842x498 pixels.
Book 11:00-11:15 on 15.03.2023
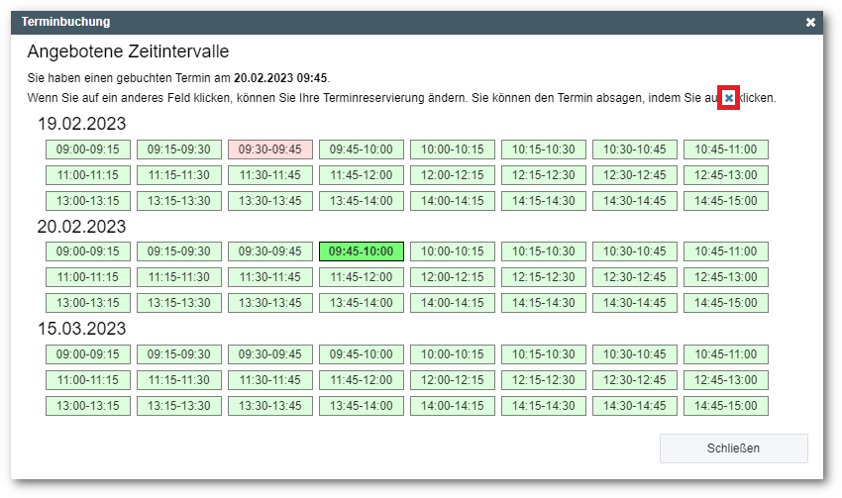[88, 380]
